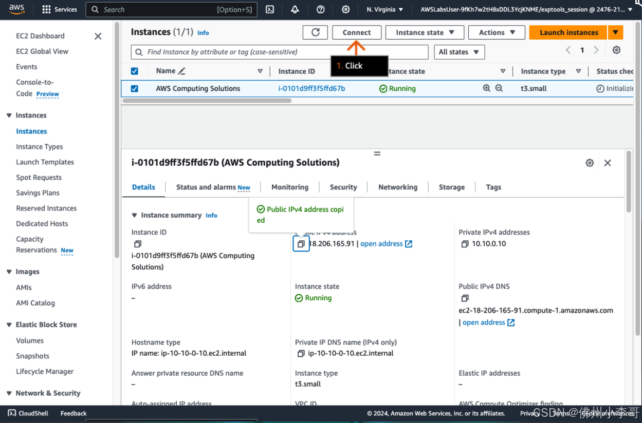642x423 pixels.
Task: Open the Instance state dropdown
Action: (x=425, y=32)
